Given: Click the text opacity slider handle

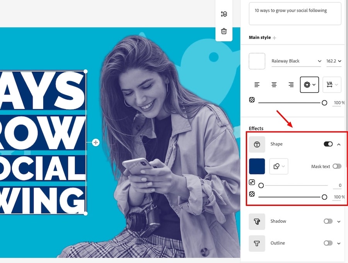Looking at the screenshot, I should click(x=324, y=103).
